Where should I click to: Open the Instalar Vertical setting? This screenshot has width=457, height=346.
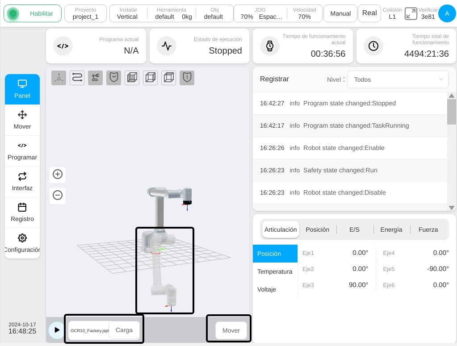point(127,13)
